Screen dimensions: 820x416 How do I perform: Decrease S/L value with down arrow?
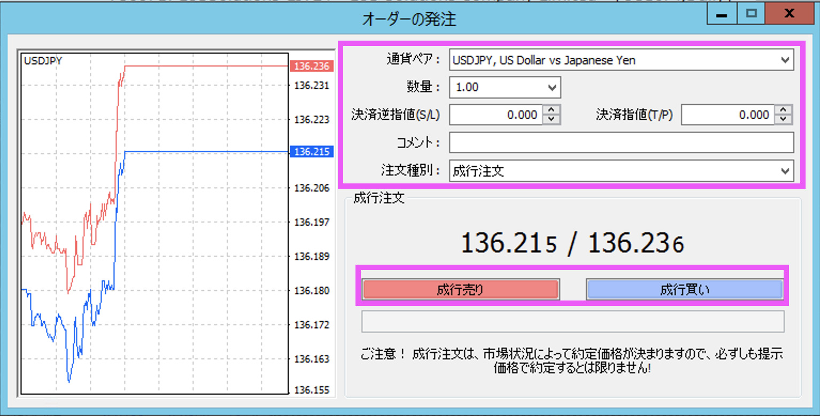tap(552, 120)
